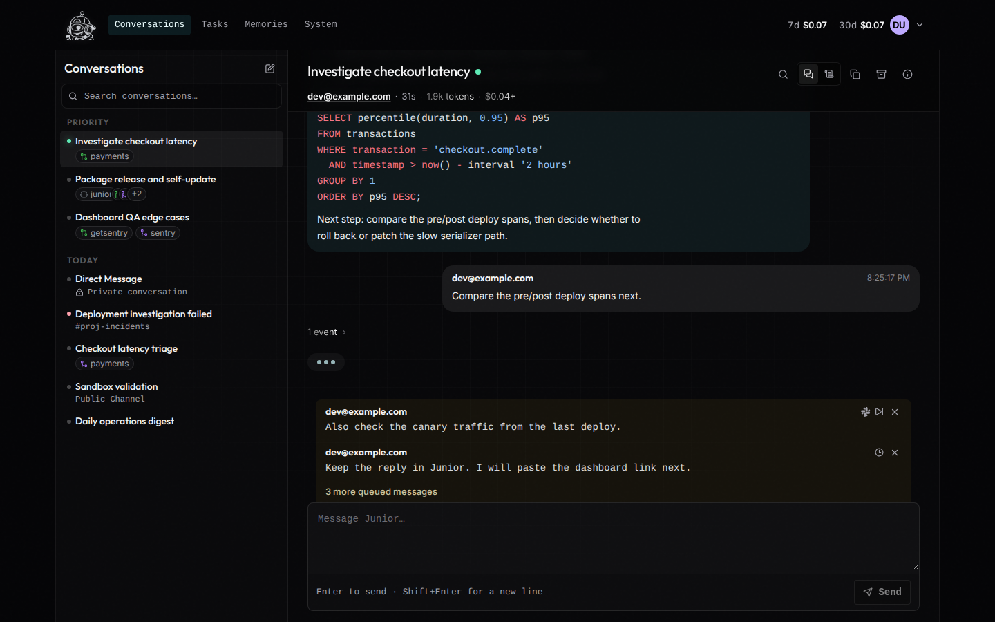The image size is (995, 622).
Task: Open Daily operations digest conversation
Action: pyautogui.click(x=171, y=421)
